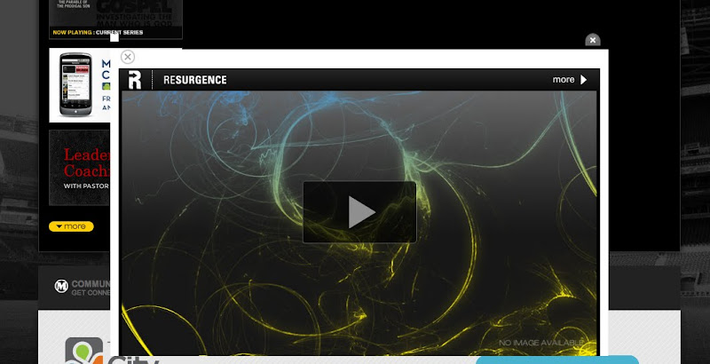This screenshot has width=710, height=364.
Task: Open the Leadership Coaching banner
Action: (x=80, y=168)
